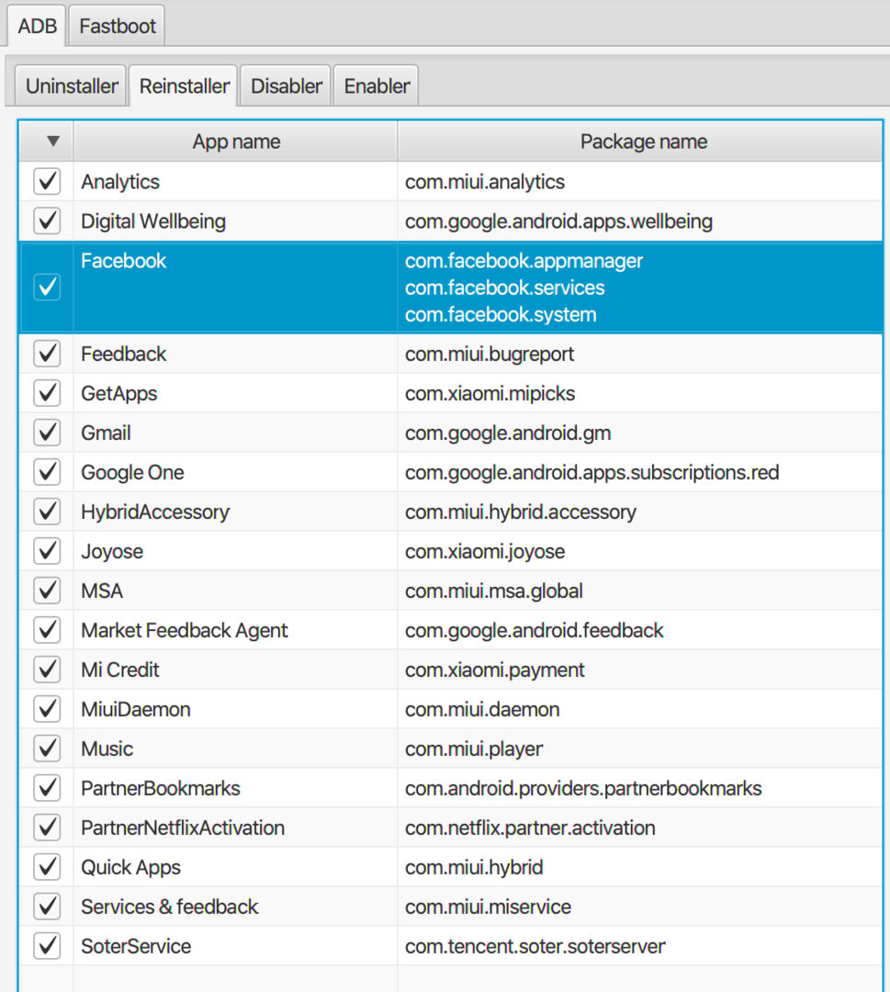Screen dimensions: 890x992
Task: Click the SoterService app name
Action: (136, 946)
